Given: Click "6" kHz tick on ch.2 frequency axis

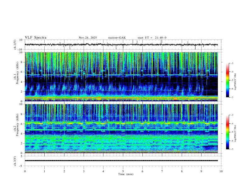Looking at the screenshot, I should coord(22,124).
